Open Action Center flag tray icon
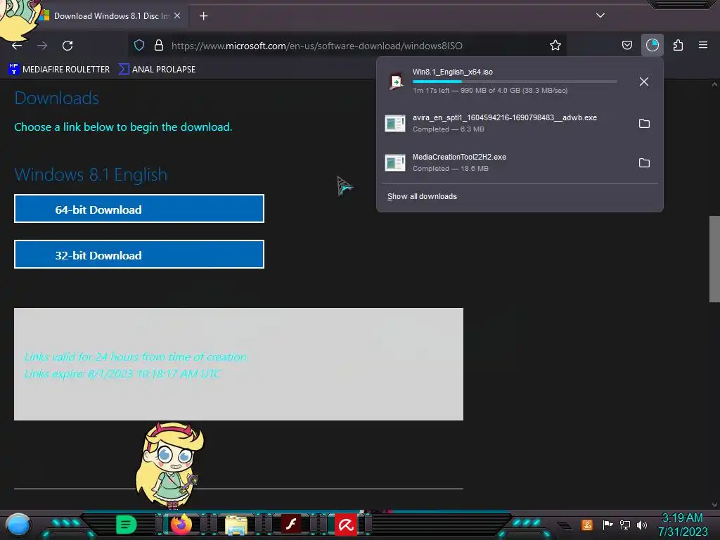 (607, 525)
